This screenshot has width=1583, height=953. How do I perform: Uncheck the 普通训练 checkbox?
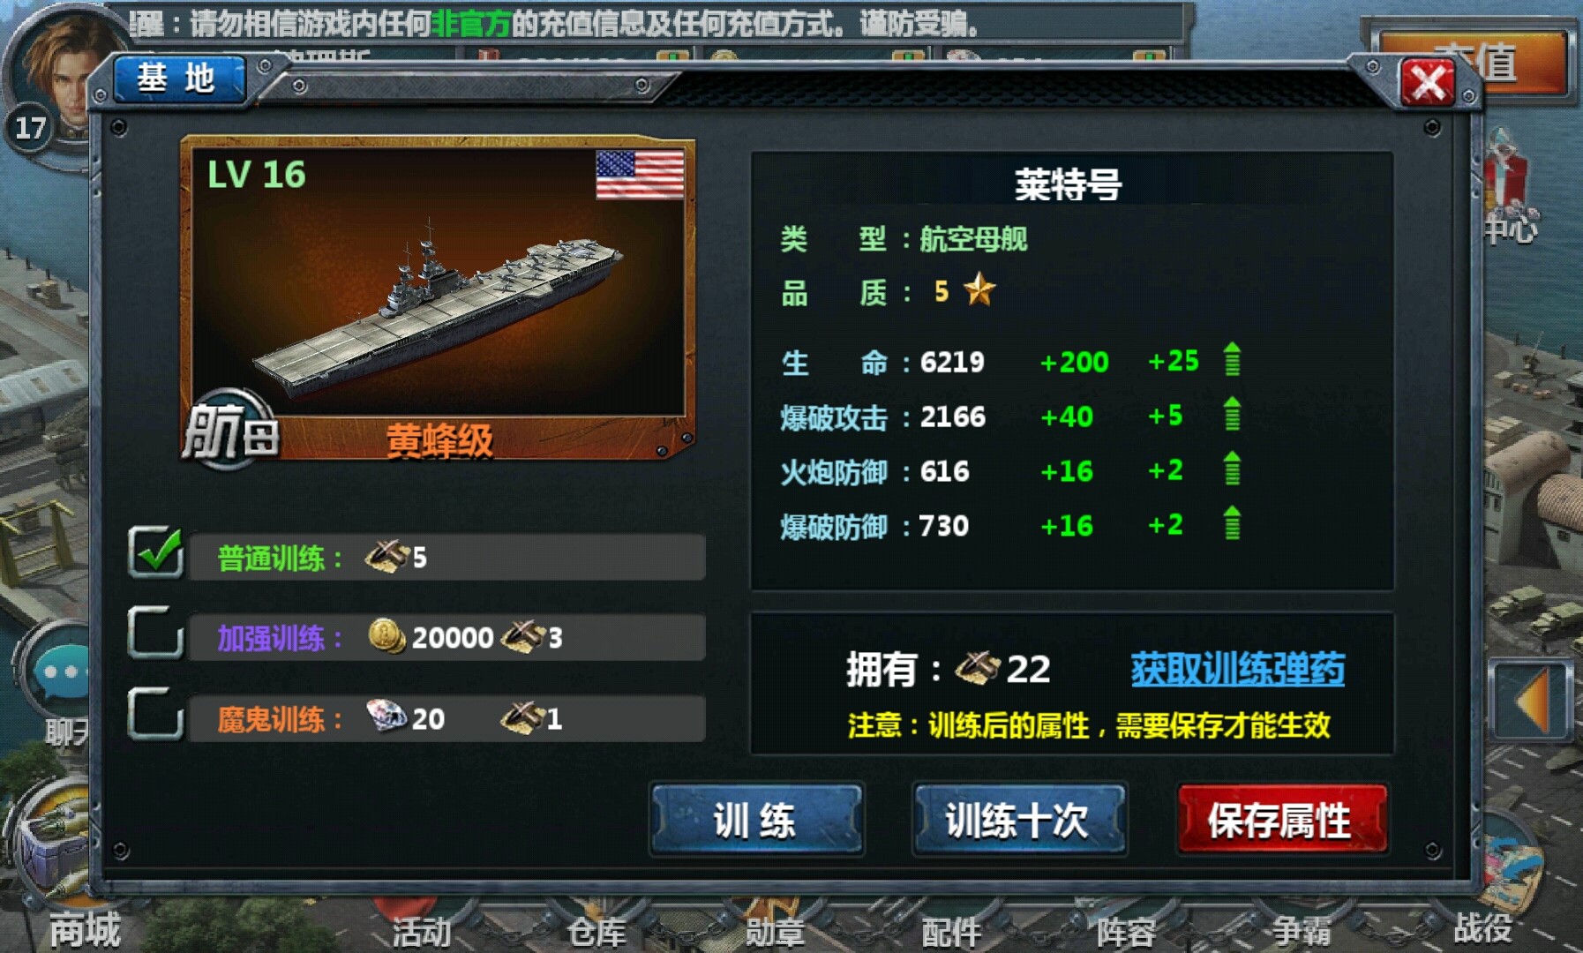(x=155, y=553)
